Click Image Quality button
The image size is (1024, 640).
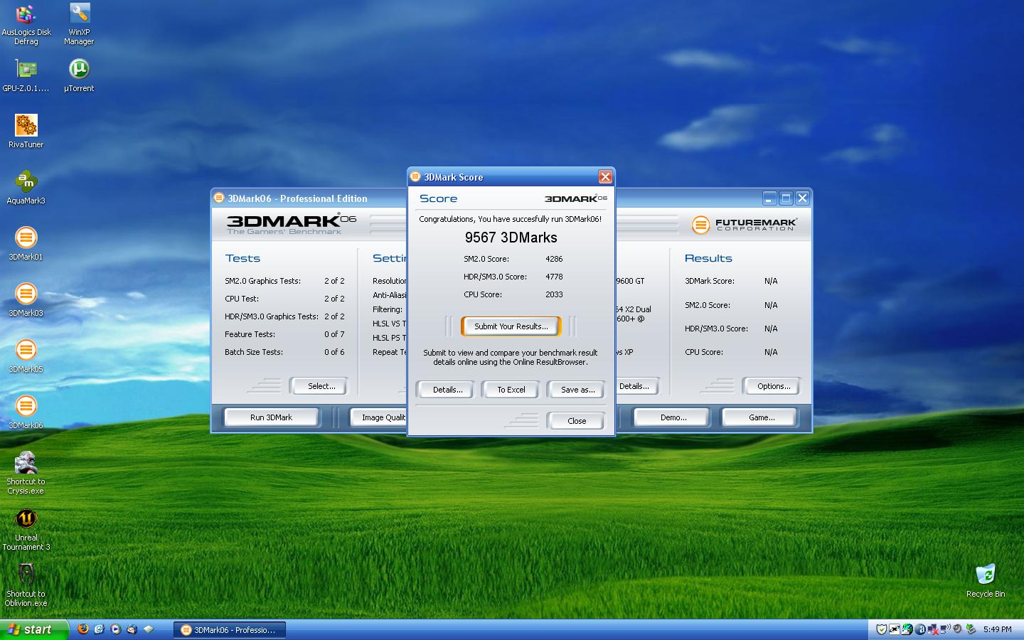click(379, 417)
